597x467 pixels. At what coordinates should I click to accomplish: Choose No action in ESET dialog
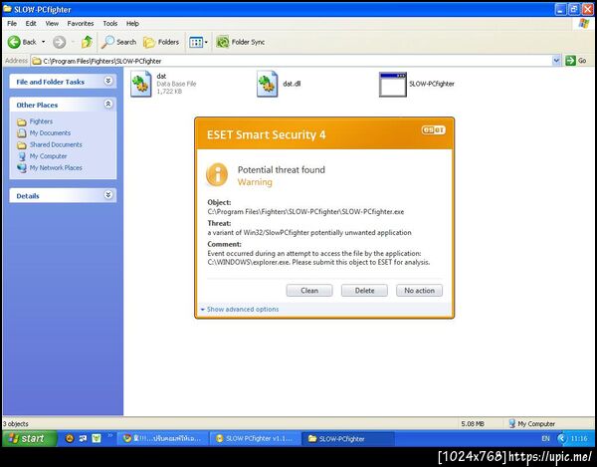pyautogui.click(x=419, y=291)
